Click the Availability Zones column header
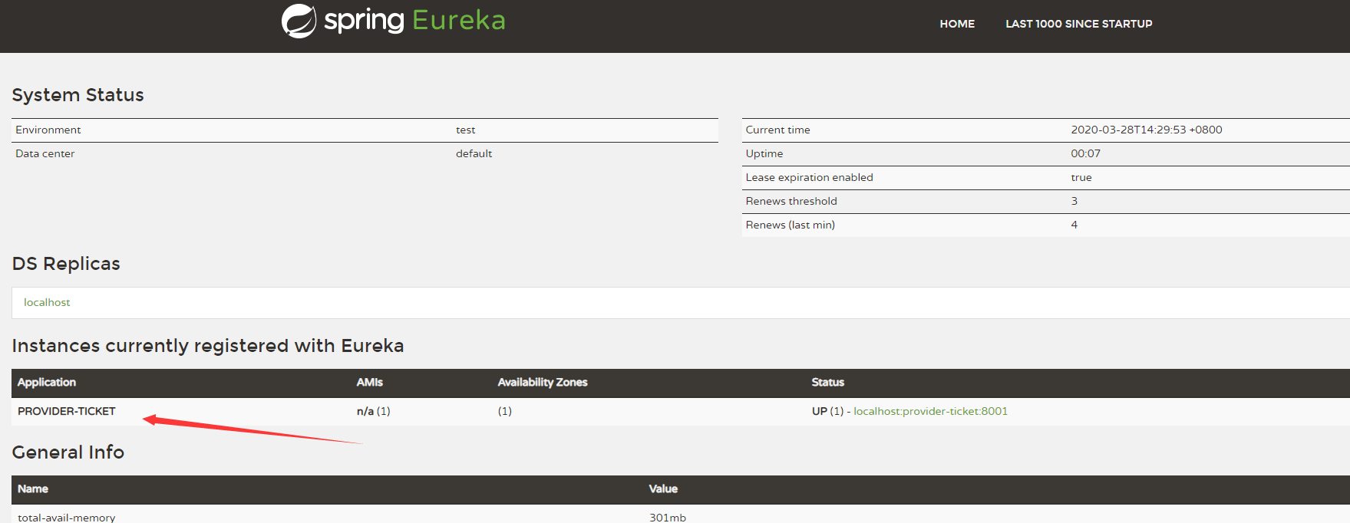This screenshot has width=1350, height=523. coord(542,382)
